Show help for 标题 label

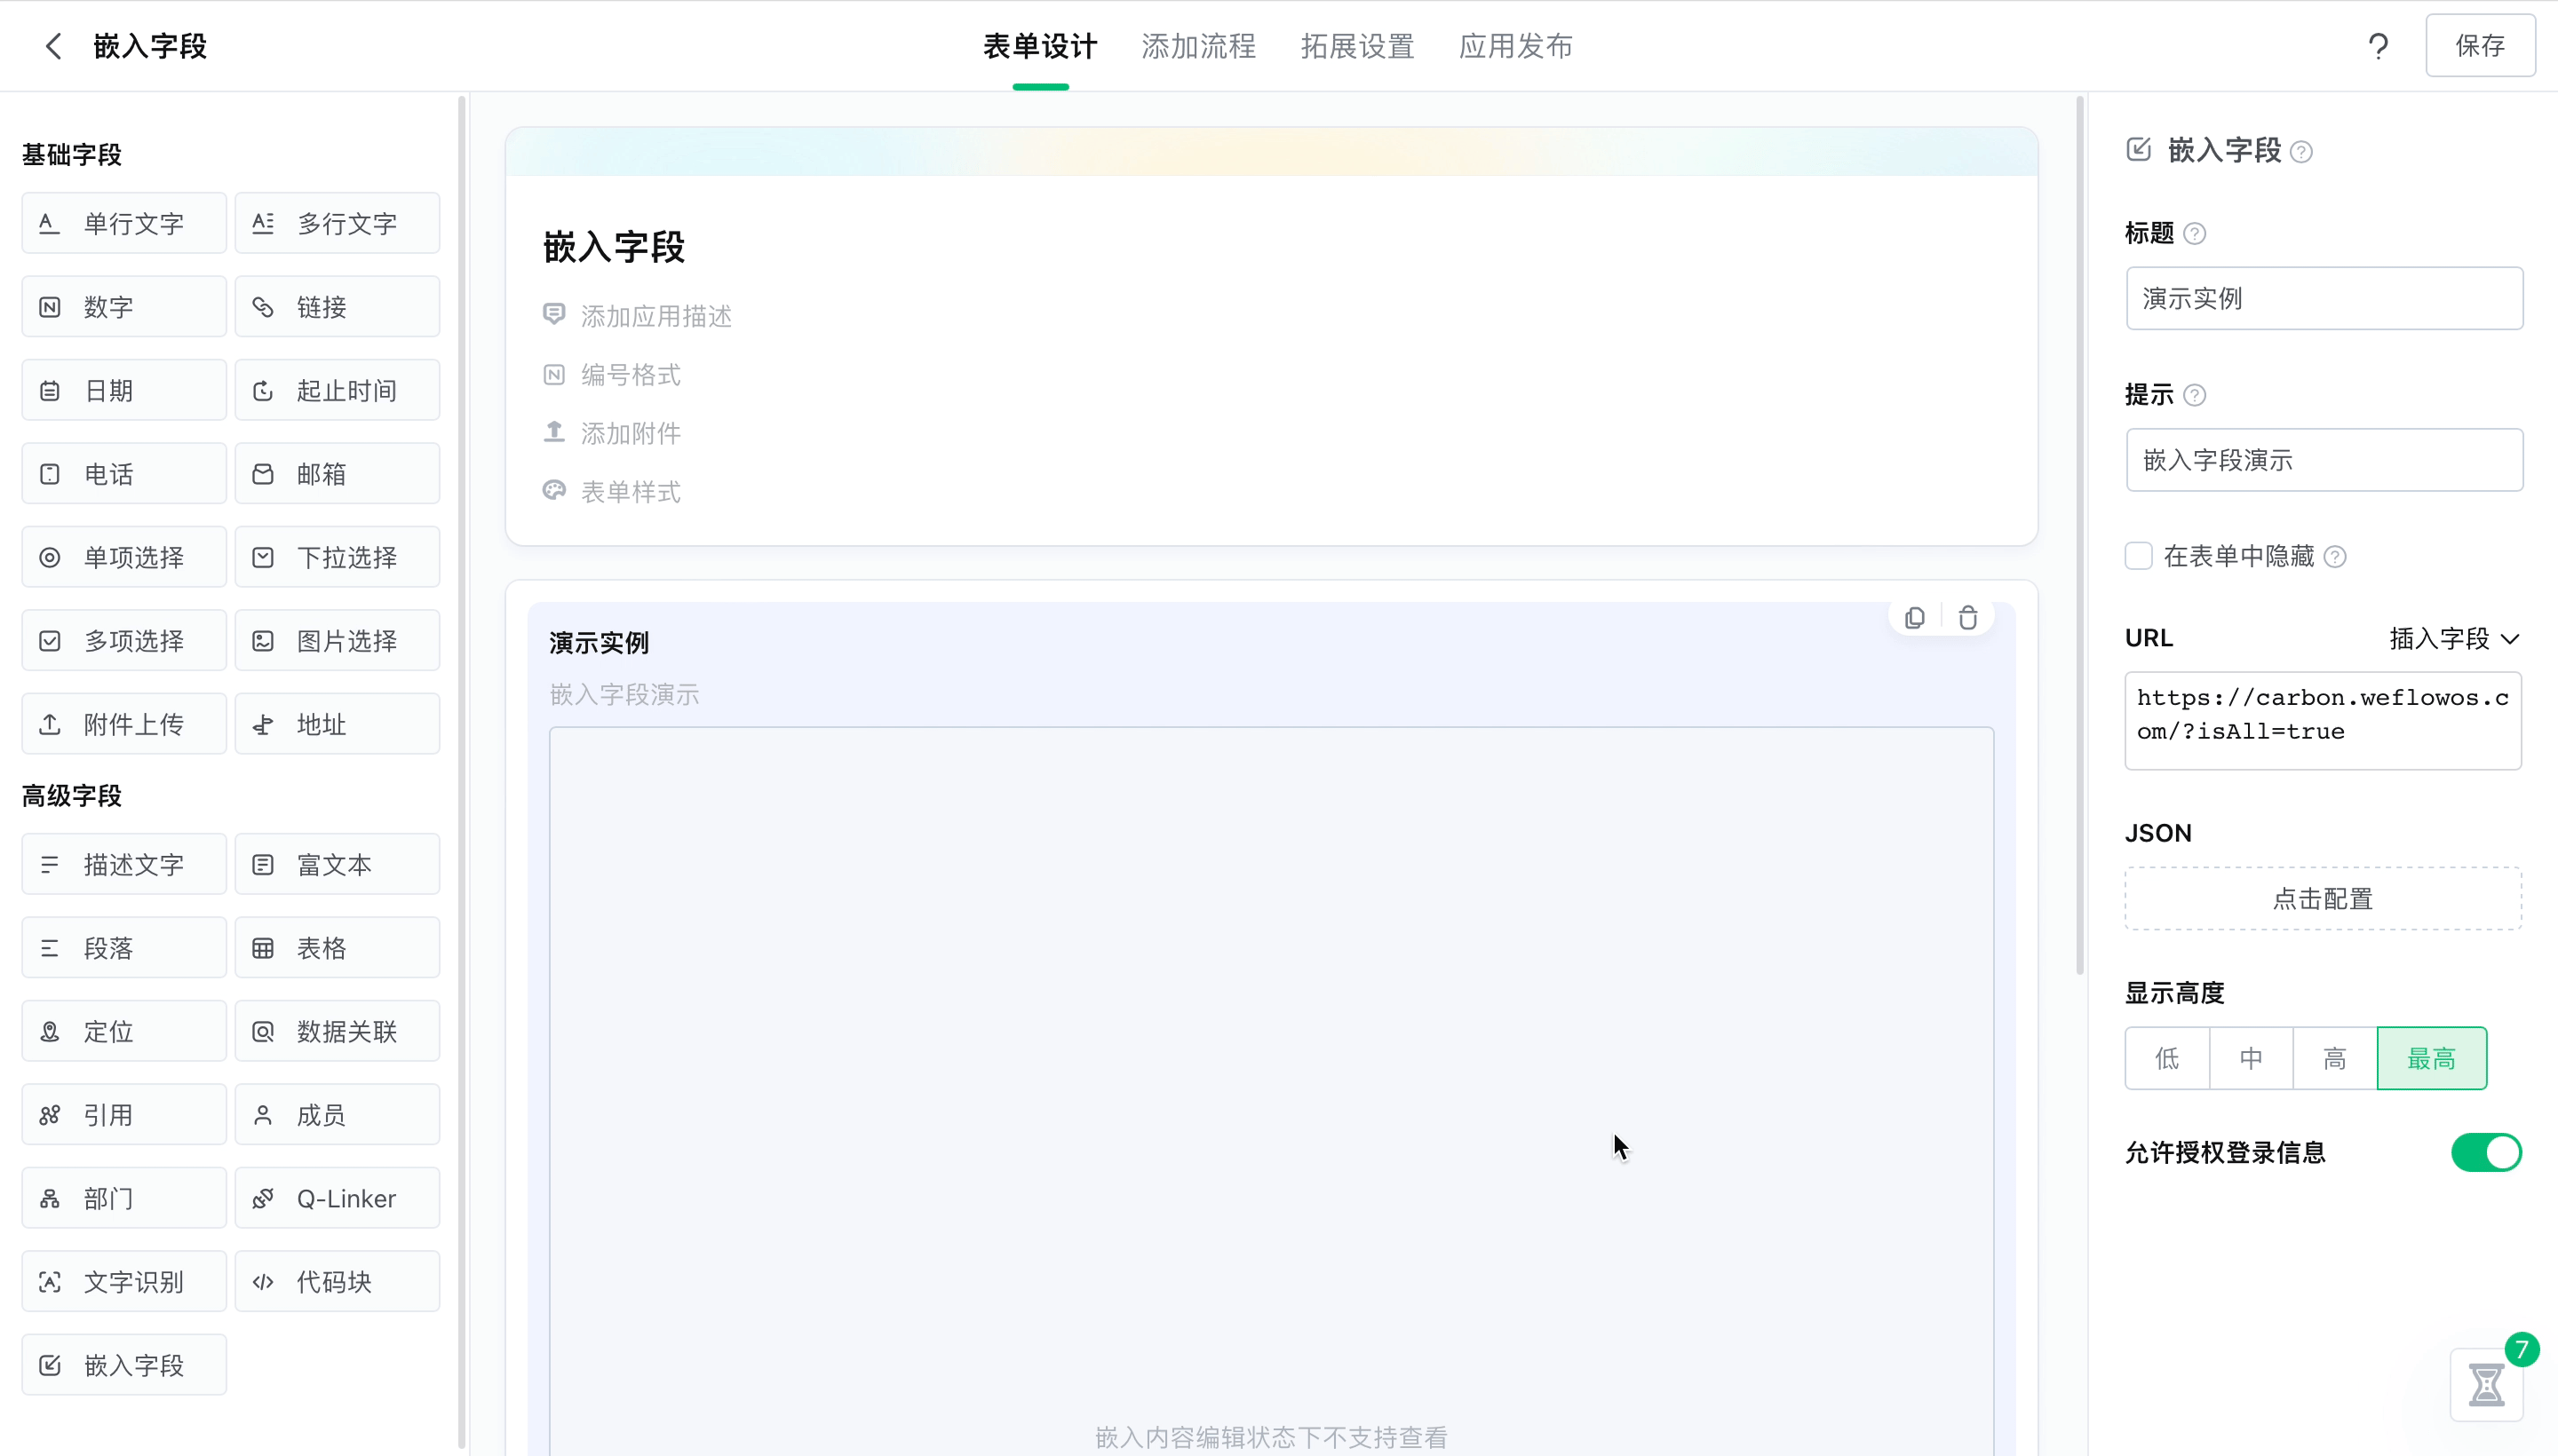pyautogui.click(x=2194, y=233)
